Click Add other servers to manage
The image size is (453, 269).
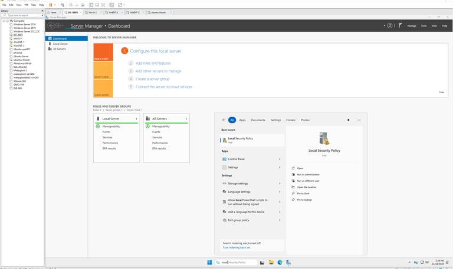click(158, 71)
